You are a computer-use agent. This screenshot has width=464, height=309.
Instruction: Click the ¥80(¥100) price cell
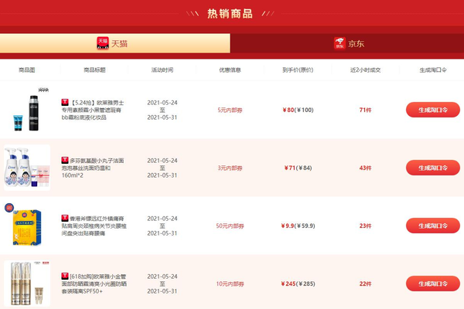(298, 110)
